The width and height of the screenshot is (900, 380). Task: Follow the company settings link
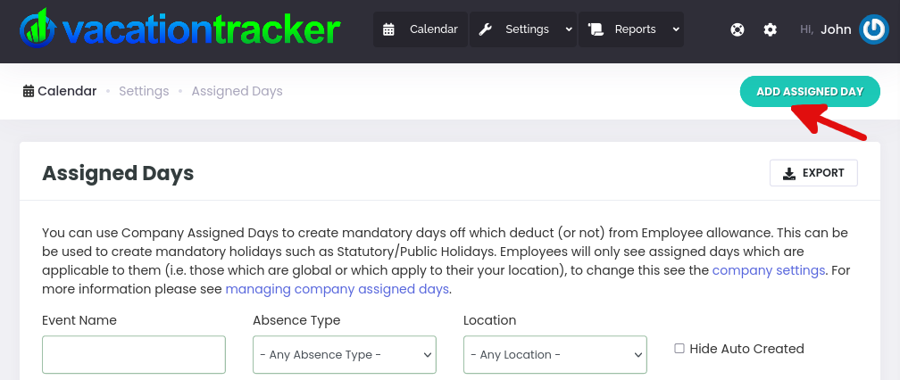769,270
